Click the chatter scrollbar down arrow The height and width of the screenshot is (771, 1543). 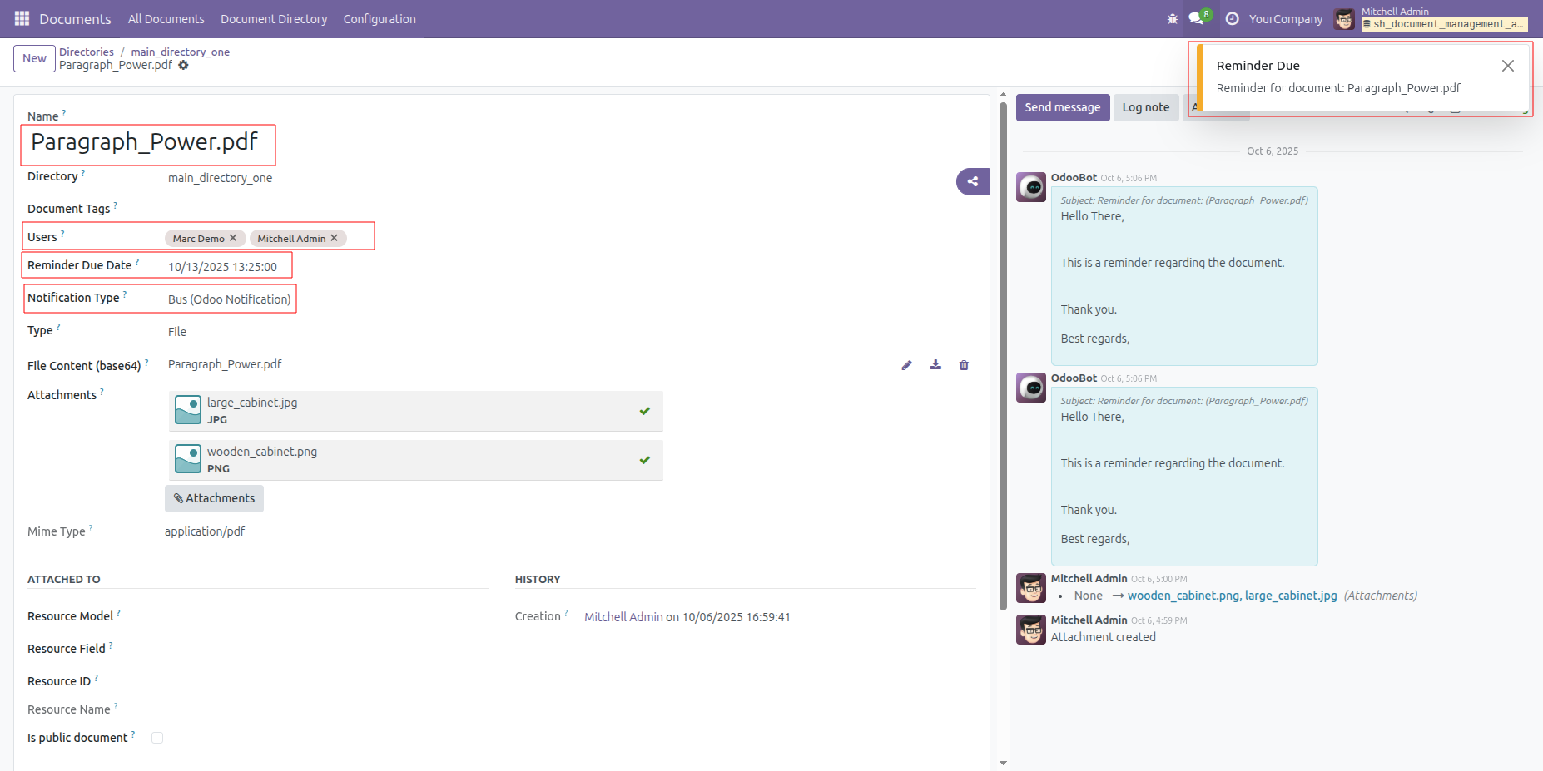(x=1003, y=763)
